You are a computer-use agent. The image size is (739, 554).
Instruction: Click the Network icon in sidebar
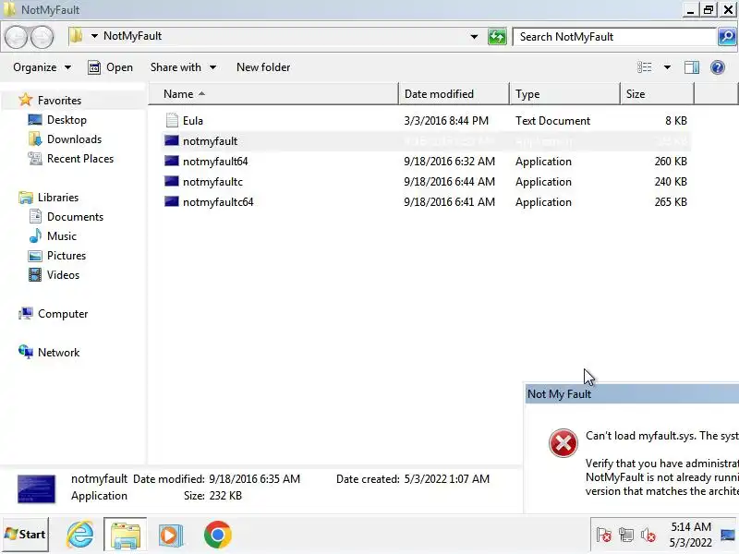point(26,352)
